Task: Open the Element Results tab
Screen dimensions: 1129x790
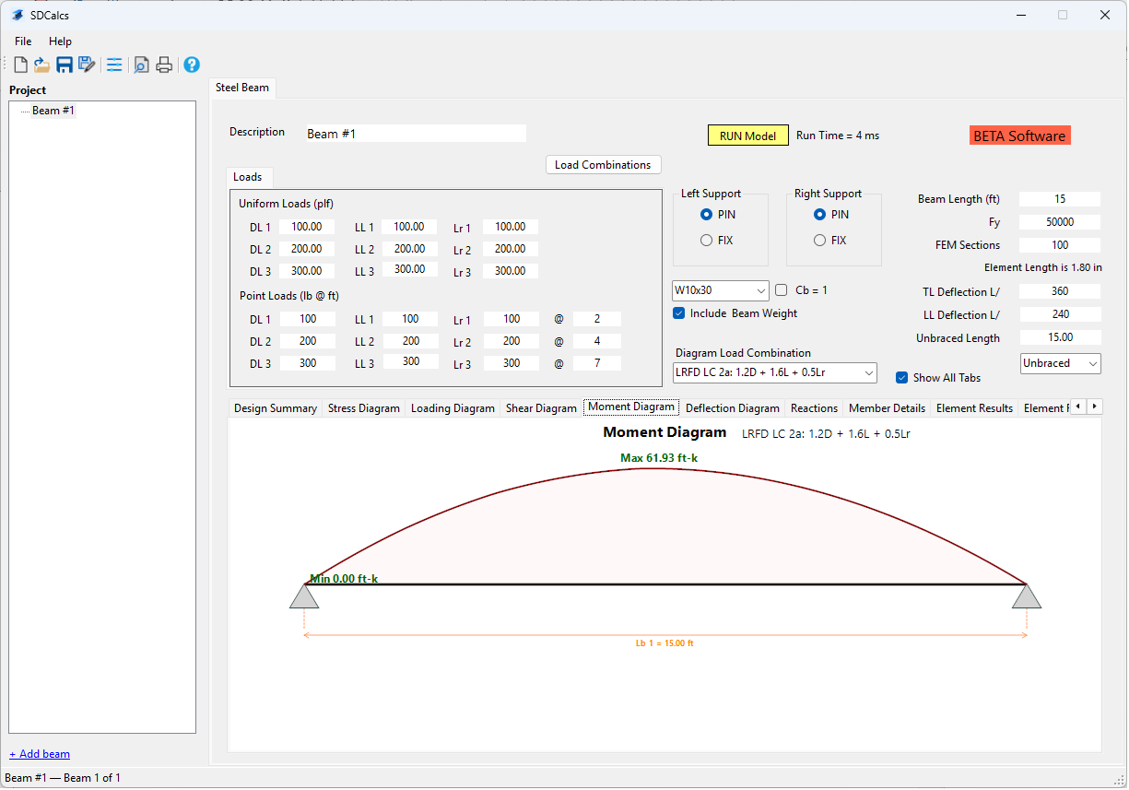Action: click(x=974, y=408)
